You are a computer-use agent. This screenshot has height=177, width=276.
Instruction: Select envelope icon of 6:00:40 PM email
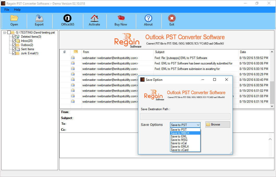[73, 80]
